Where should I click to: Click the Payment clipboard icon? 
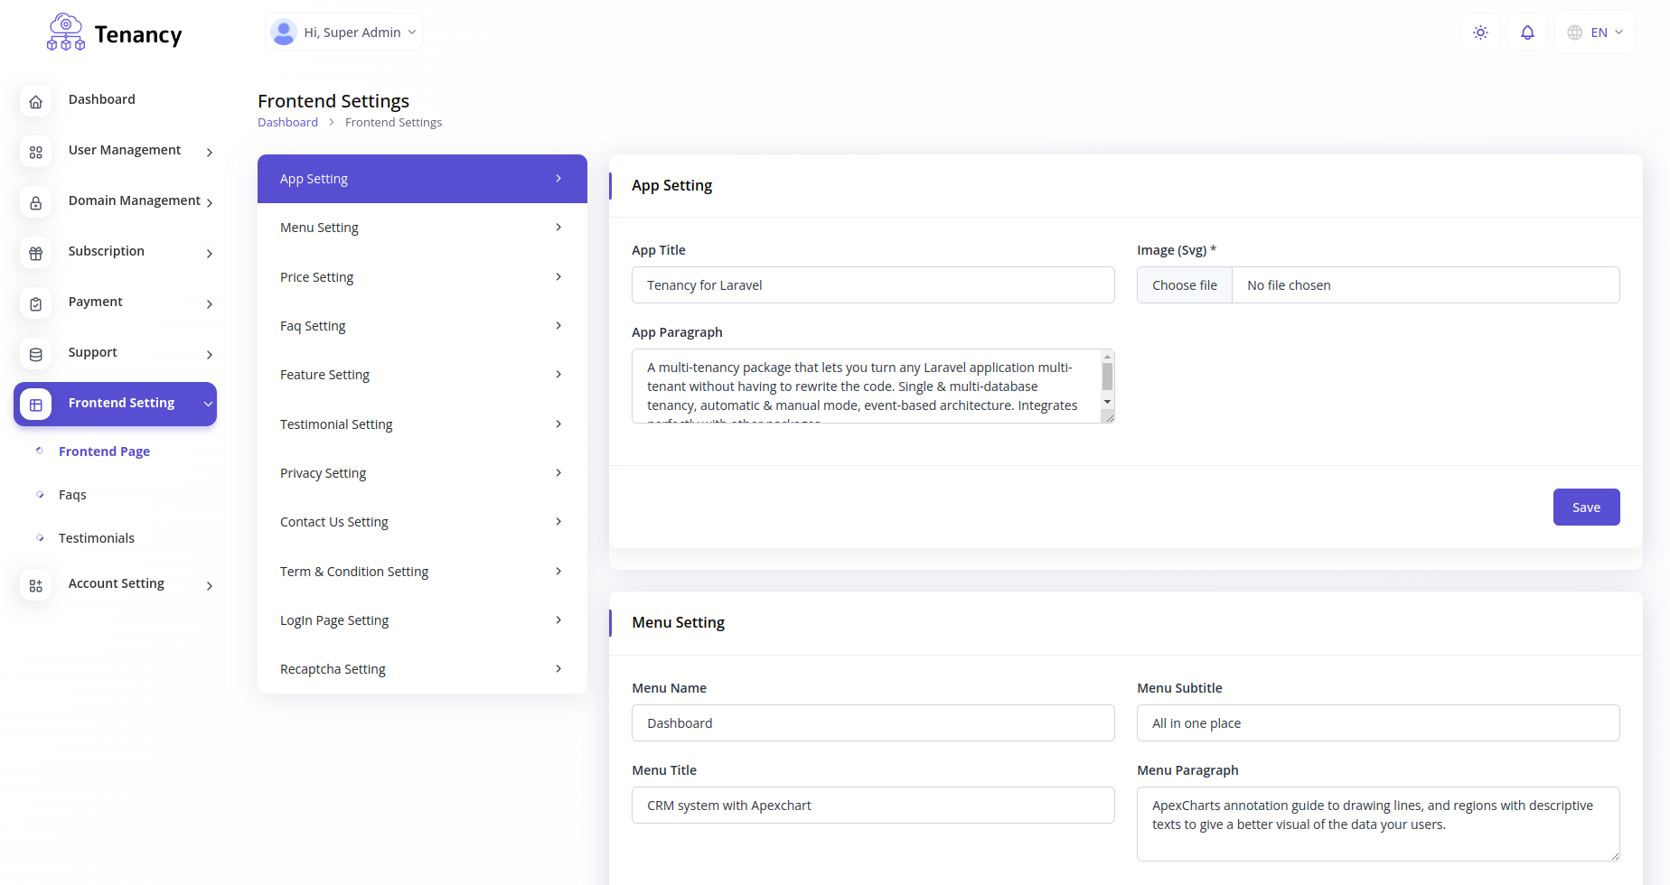click(x=36, y=304)
